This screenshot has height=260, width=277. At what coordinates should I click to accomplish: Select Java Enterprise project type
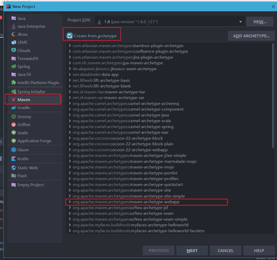point(35,26)
